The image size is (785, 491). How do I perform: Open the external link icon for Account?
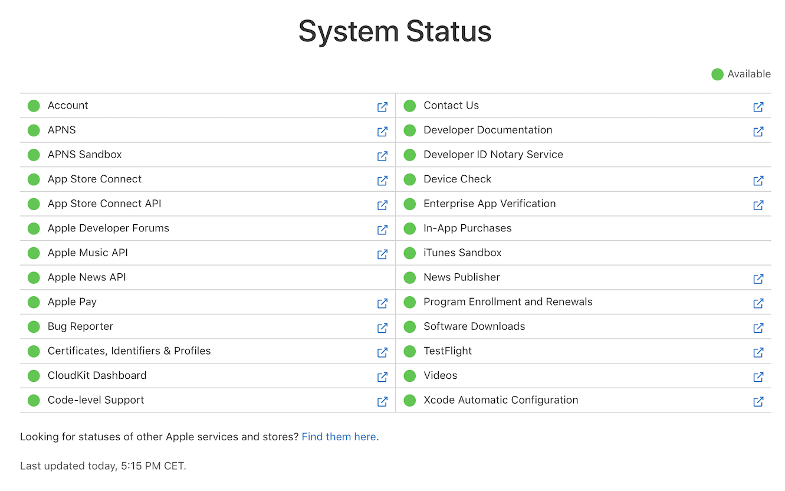[382, 107]
